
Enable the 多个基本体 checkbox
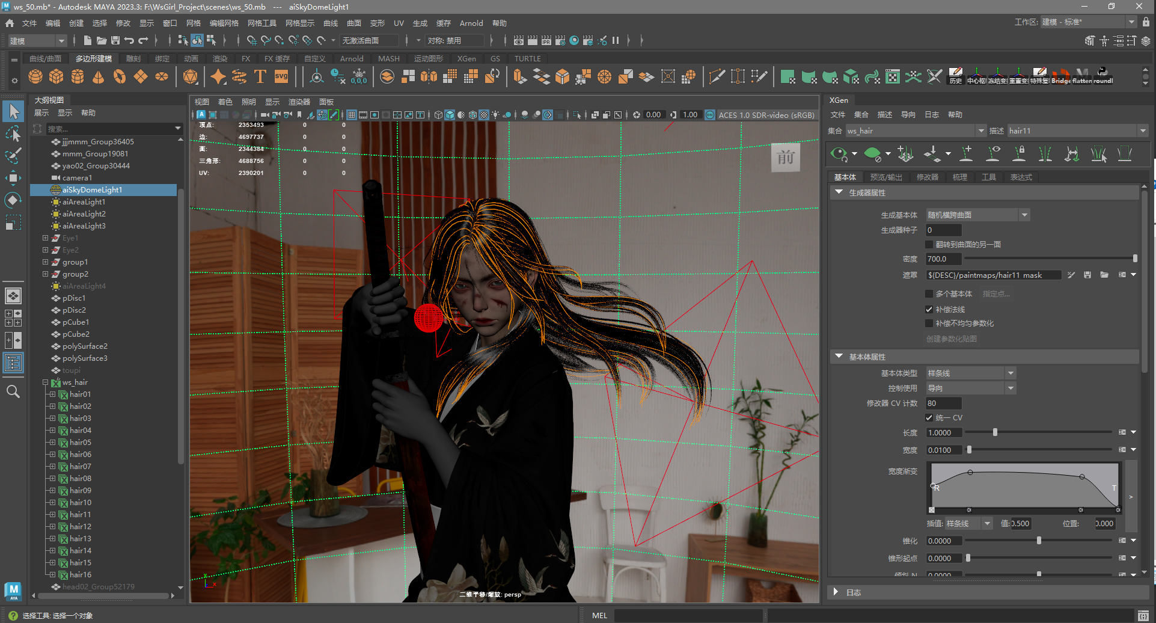point(929,293)
